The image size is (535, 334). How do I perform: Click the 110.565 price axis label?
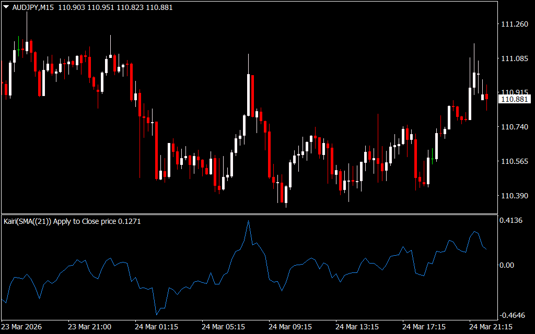[514, 162]
